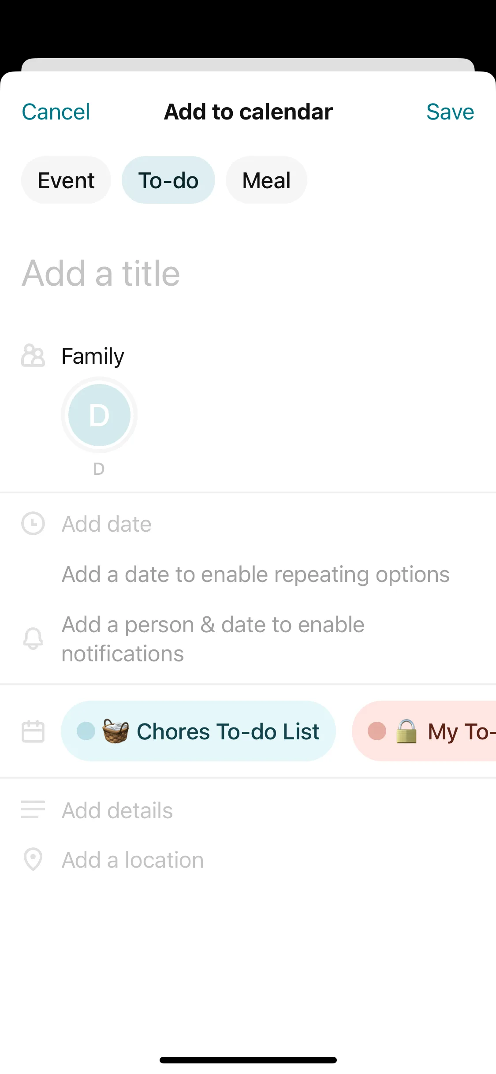Image resolution: width=496 pixels, height=1074 pixels.
Task: Tap the calendar icon beside list chips
Action: pyautogui.click(x=33, y=731)
